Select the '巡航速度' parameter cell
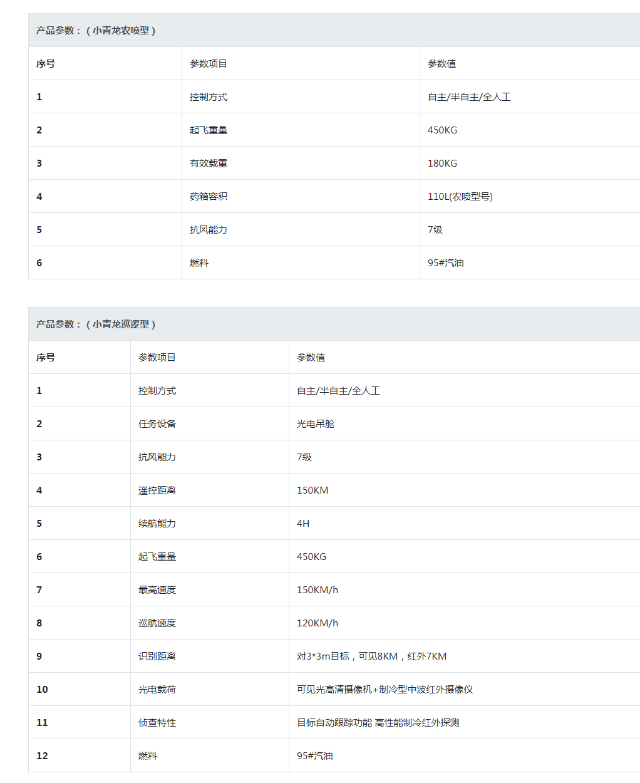The height and width of the screenshot is (783, 640). [x=157, y=623]
